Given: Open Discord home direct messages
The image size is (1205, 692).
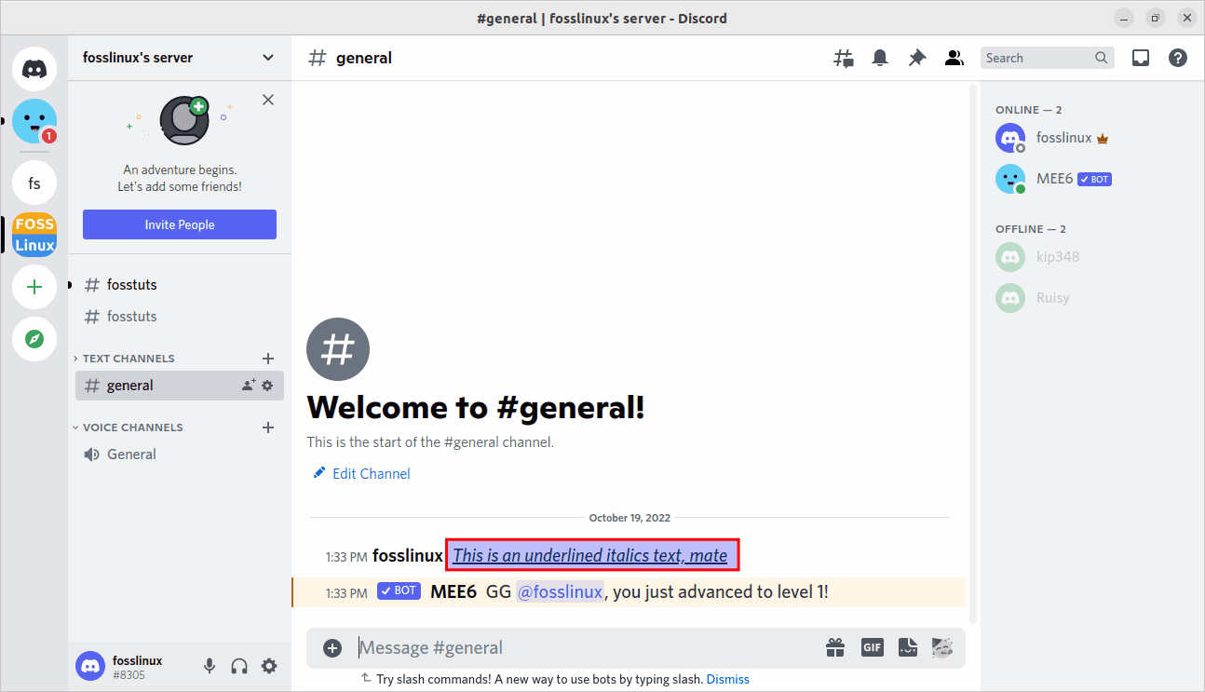Looking at the screenshot, I should (x=34, y=68).
